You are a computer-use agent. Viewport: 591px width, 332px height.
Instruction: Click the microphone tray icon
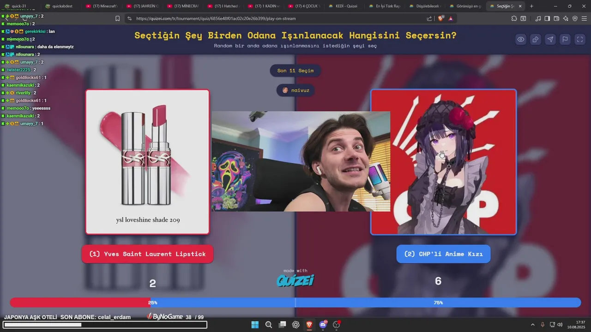tap(543, 325)
